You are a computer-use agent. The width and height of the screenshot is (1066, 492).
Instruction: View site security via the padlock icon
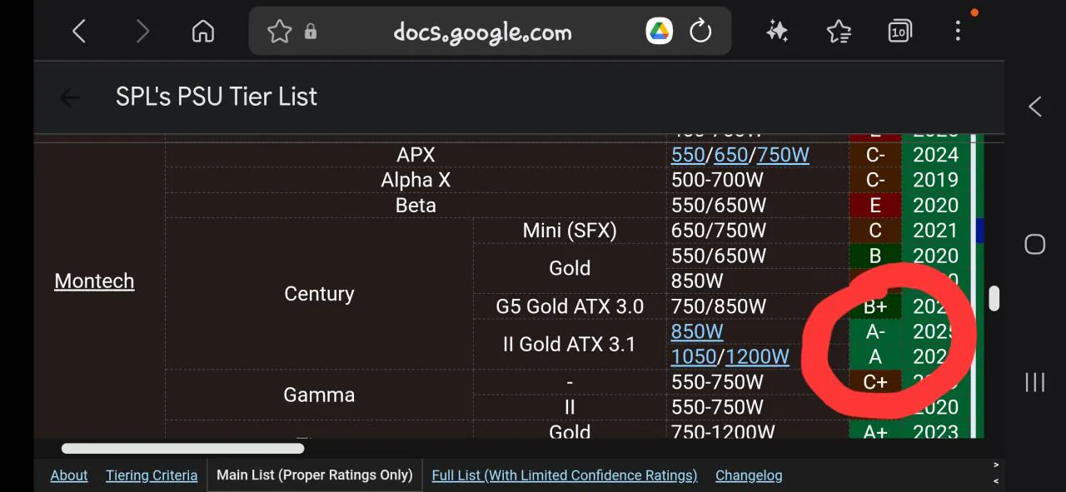pos(310,31)
